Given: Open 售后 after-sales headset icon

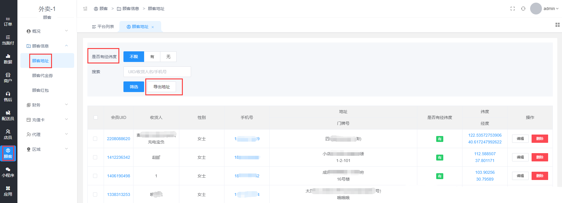Looking at the screenshot, I should pos(8,97).
